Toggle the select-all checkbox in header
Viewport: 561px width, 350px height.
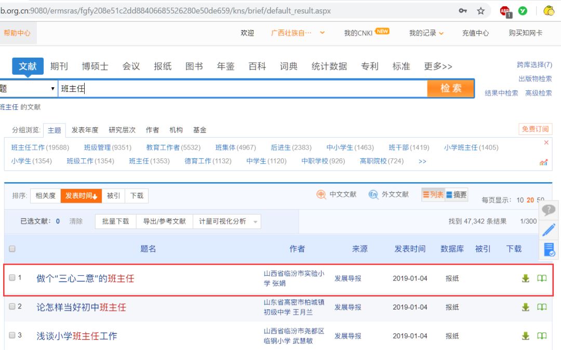click(x=12, y=249)
